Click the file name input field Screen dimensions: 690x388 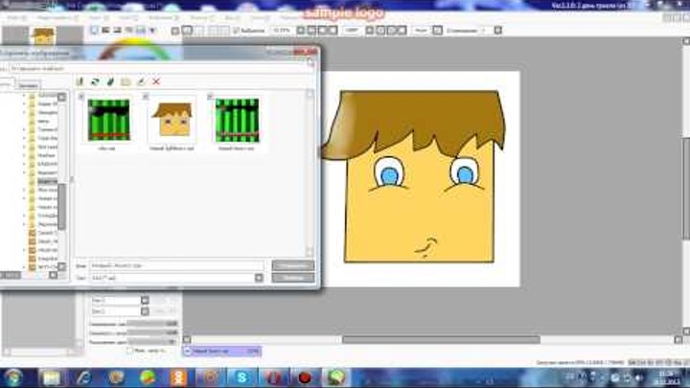(x=175, y=265)
